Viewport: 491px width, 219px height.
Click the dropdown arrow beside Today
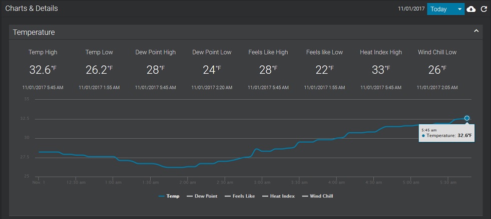459,9
